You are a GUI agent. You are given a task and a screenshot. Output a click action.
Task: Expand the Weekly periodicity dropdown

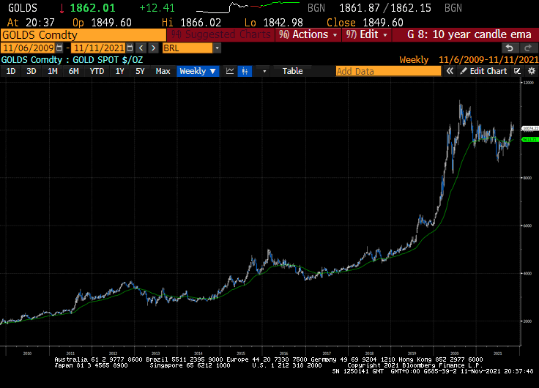pyautogui.click(x=198, y=71)
